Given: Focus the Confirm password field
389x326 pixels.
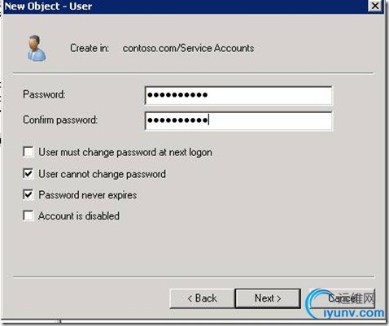Looking at the screenshot, I should (238, 120).
